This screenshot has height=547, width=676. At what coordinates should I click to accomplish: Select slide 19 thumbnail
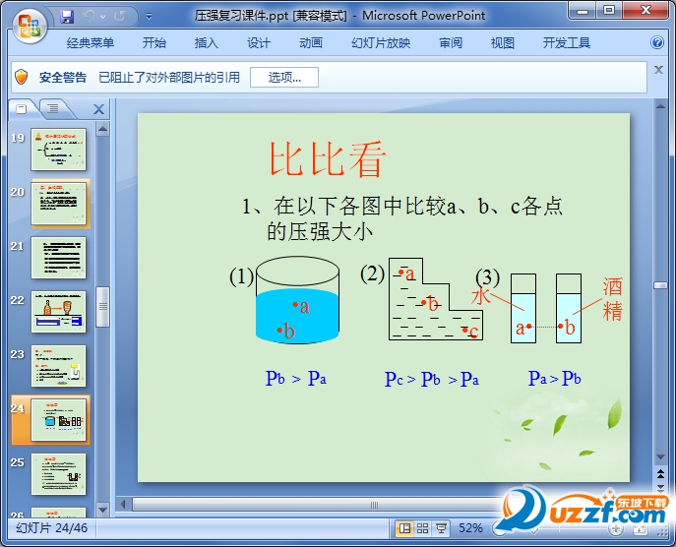coord(59,150)
